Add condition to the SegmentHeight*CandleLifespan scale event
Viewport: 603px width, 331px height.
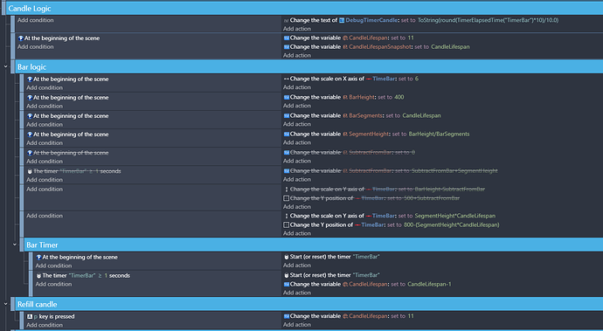[45, 216]
